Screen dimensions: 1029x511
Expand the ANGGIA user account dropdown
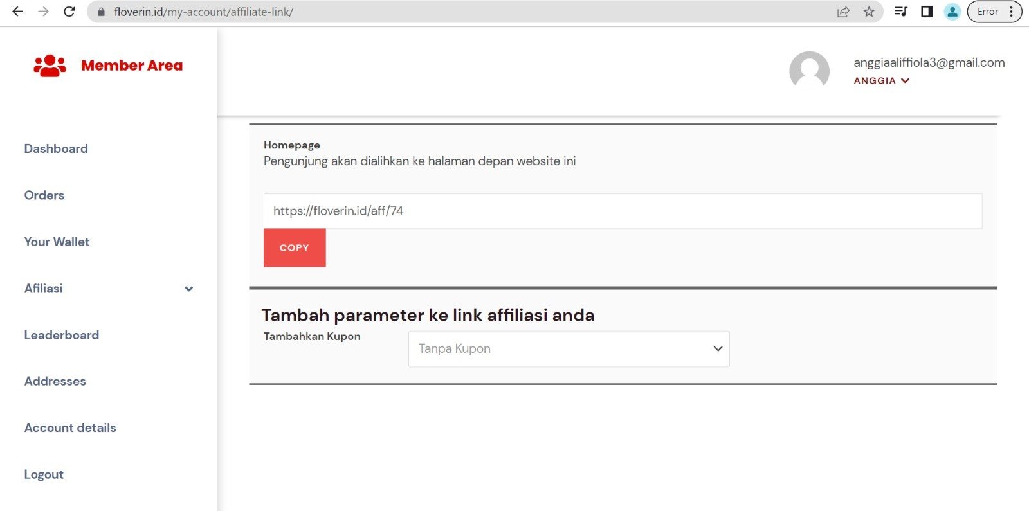(881, 81)
